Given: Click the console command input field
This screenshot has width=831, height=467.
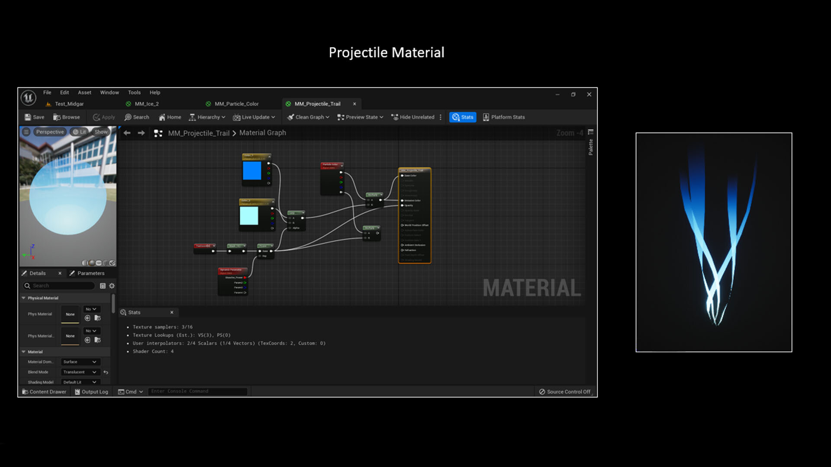Looking at the screenshot, I should [x=197, y=391].
